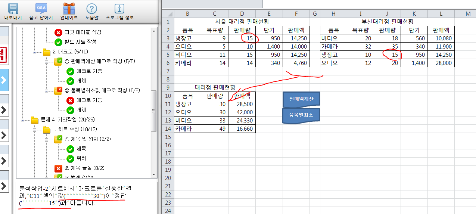Run the 품목별최소 macro button

[x=301, y=115]
